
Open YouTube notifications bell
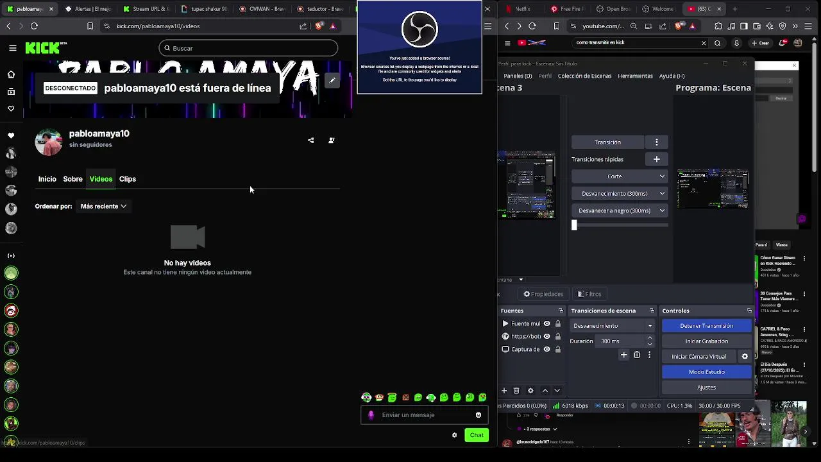coord(783,43)
